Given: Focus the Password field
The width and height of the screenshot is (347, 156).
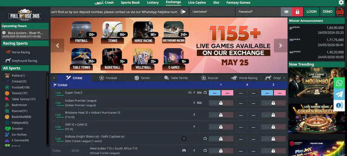Looking at the screenshot, I should [x=258, y=12].
